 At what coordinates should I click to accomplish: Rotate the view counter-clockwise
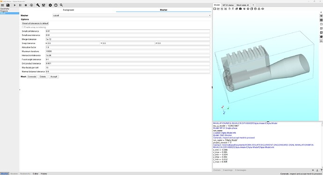[229, 9]
